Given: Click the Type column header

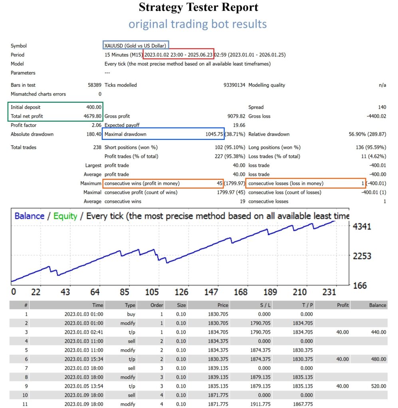Looking at the screenshot, I should (130, 305).
